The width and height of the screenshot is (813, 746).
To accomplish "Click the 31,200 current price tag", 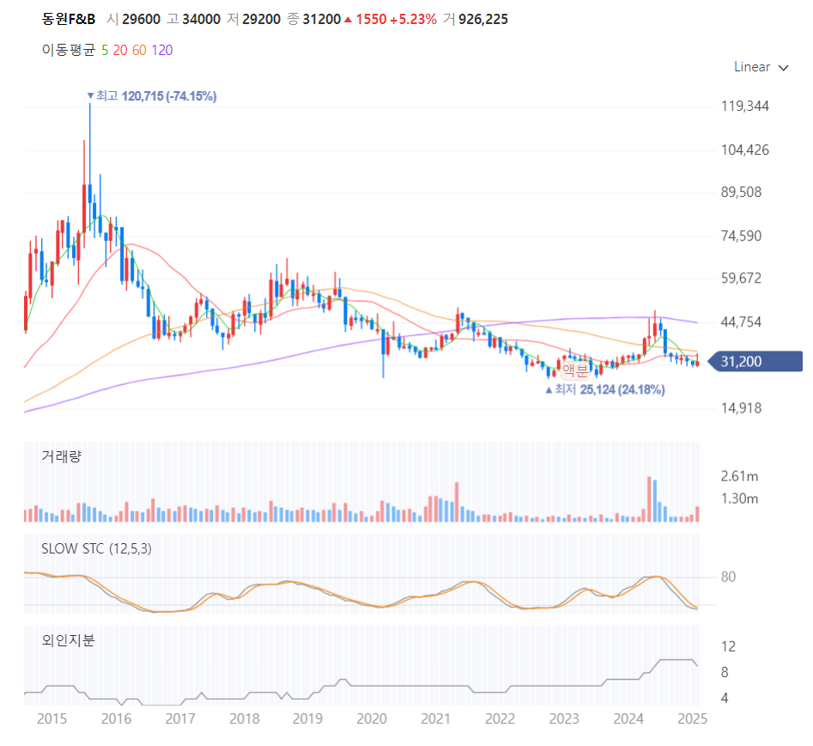I will [755, 361].
